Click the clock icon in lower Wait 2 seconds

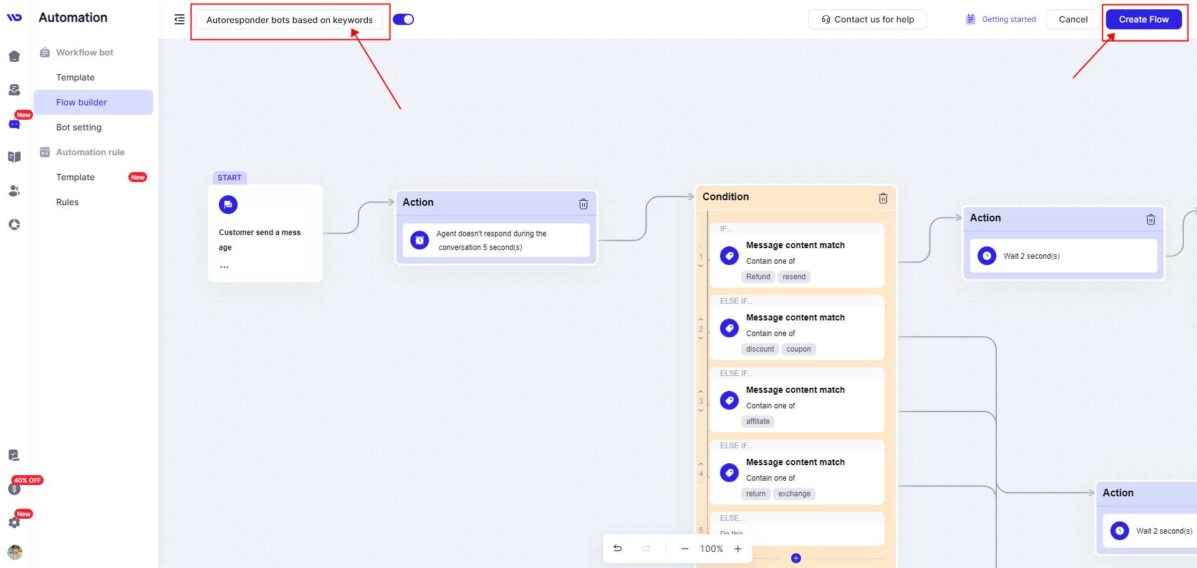coord(1120,531)
